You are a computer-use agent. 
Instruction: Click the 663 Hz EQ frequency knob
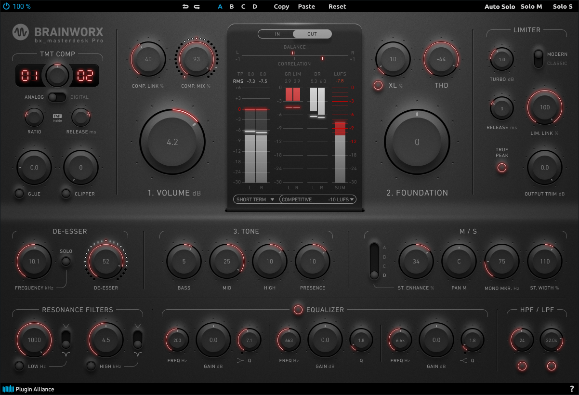click(x=289, y=340)
